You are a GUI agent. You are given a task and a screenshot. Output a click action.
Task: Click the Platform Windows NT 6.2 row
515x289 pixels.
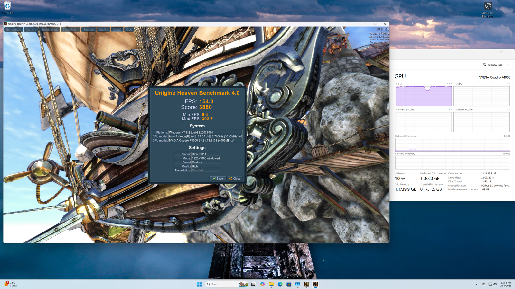197,132
